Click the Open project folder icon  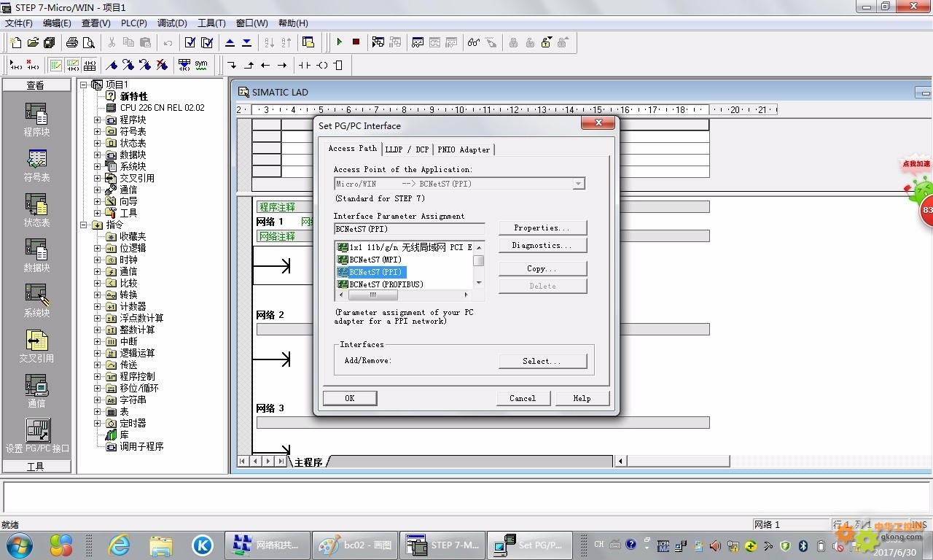click(32, 42)
